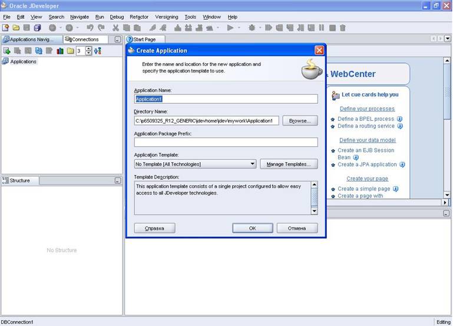Viewport: 453px width, 326px height.
Task: Confirm the dialog with OK
Action: pos(253,228)
